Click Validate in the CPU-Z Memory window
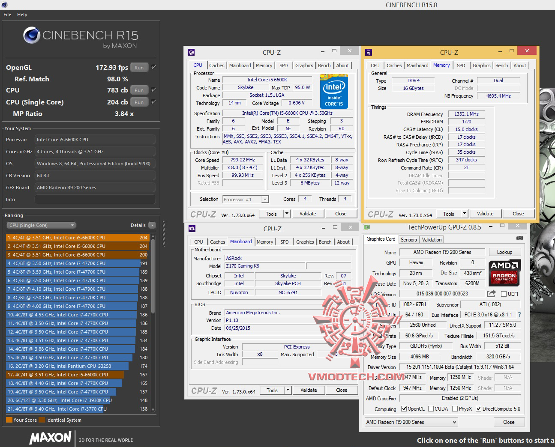The width and height of the screenshot is (555, 447). tap(485, 214)
